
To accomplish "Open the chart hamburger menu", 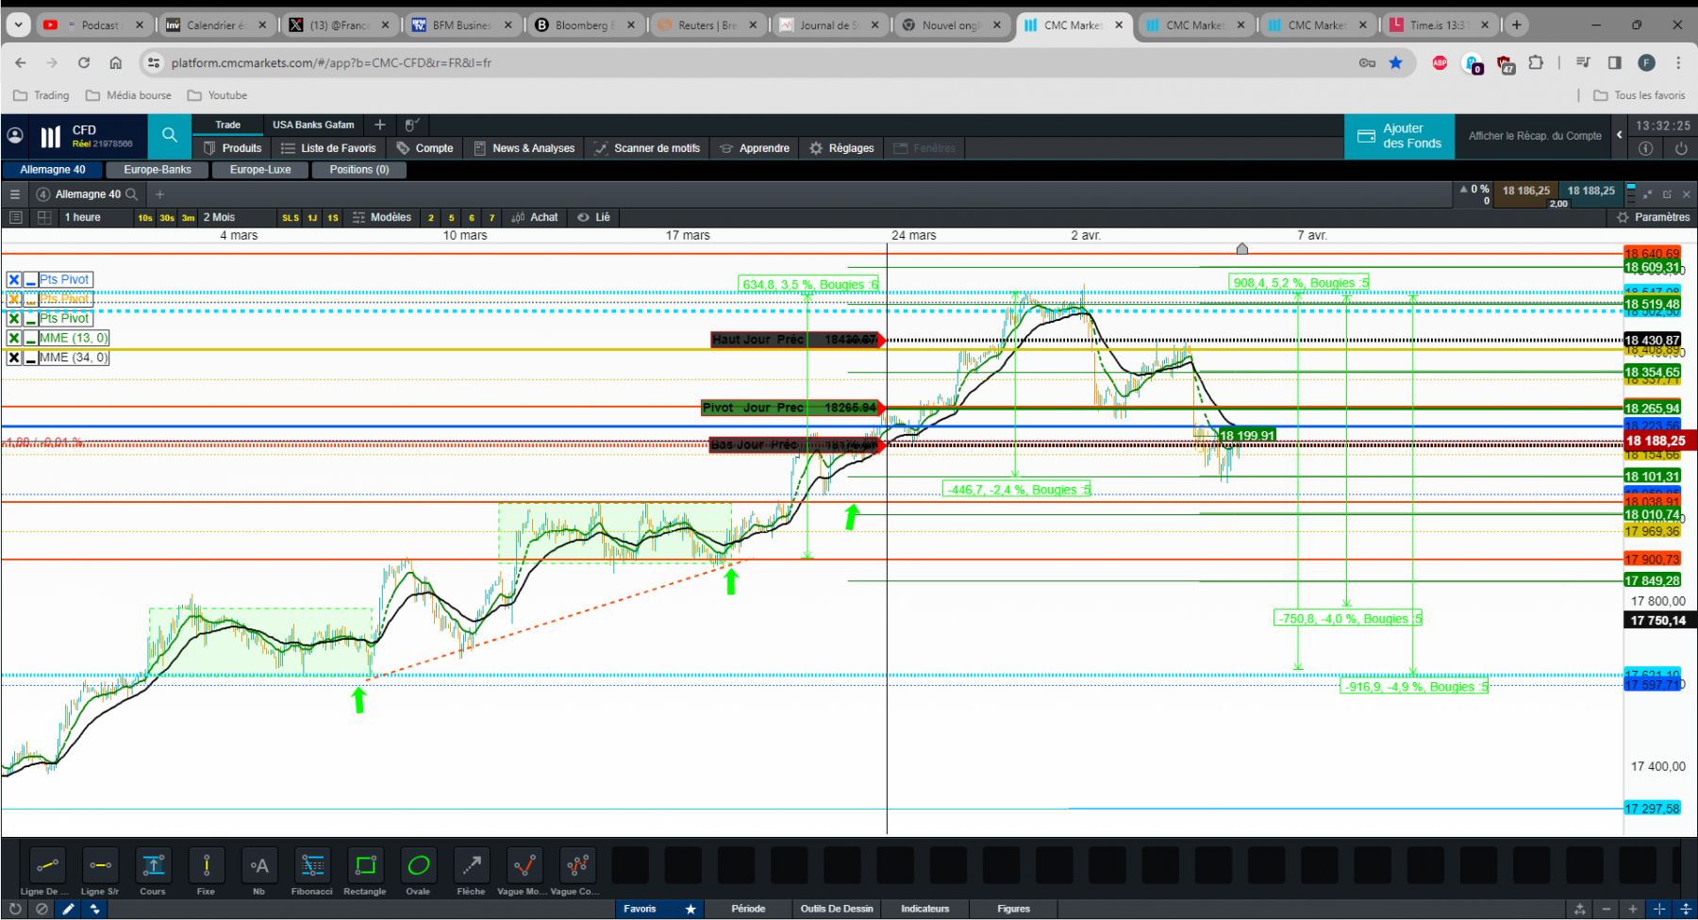I will point(15,194).
